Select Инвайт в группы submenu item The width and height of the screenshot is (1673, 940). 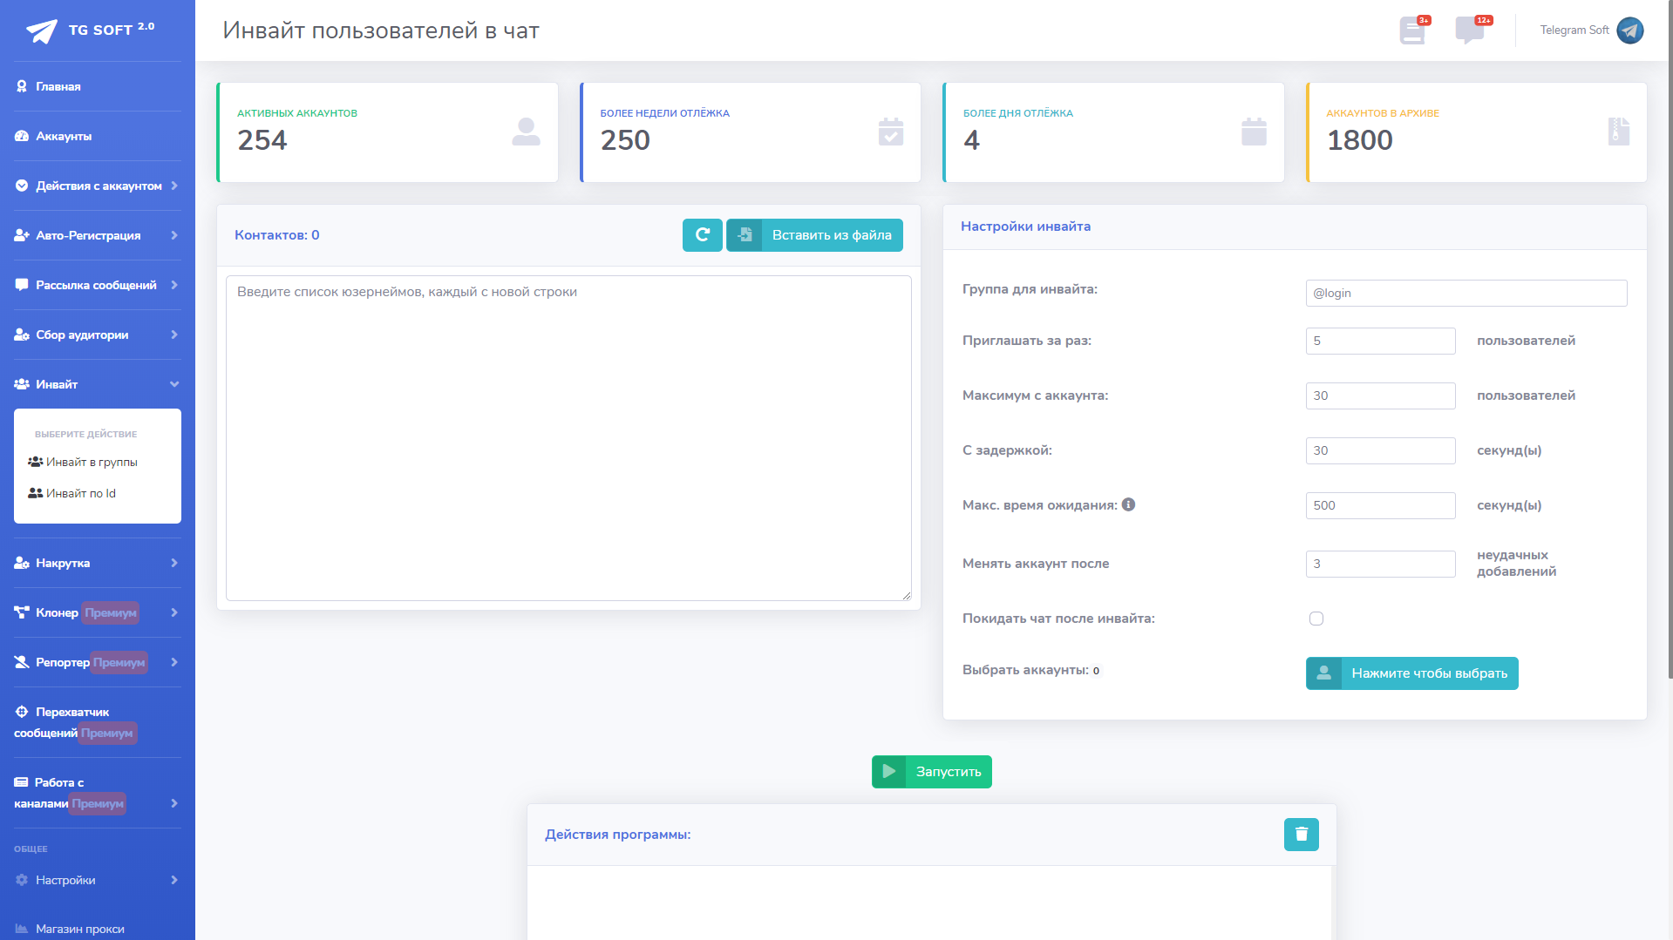(92, 462)
